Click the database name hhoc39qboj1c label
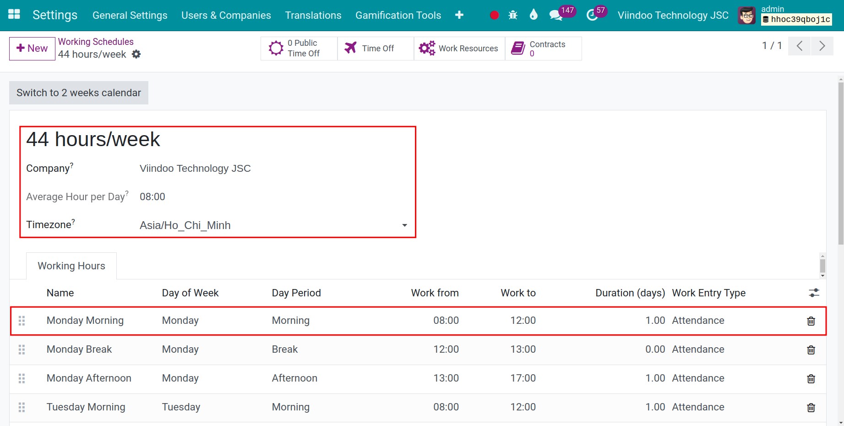The width and height of the screenshot is (844, 426). 796,19
